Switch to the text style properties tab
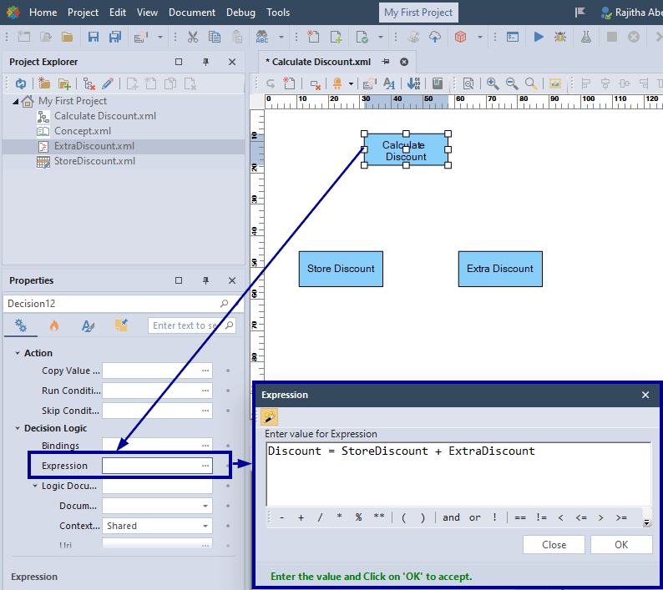Image resolution: width=663 pixels, height=590 pixels. 88,325
